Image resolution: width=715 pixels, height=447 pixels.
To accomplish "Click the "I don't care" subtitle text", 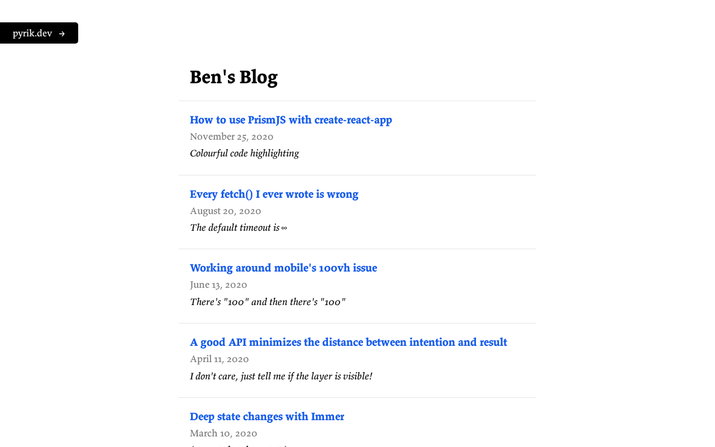I will point(280,377).
